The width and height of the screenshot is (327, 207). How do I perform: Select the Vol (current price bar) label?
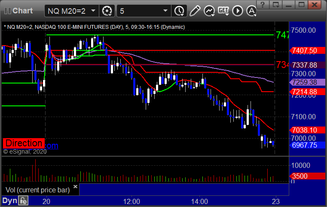(38, 190)
